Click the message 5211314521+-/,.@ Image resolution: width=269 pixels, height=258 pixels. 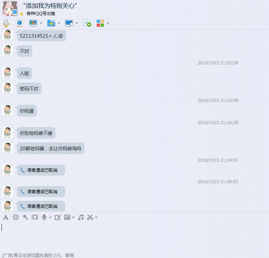tap(41, 36)
